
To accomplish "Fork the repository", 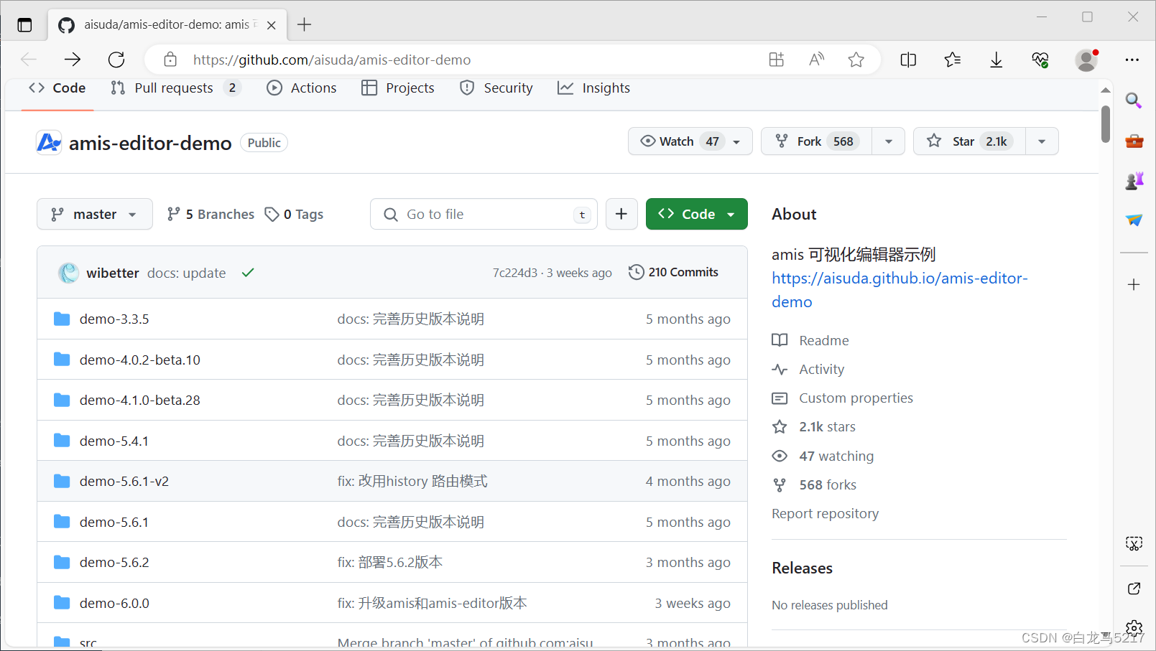I will pos(816,141).
